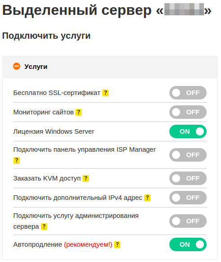Turn off the Автопродление switch
The image size is (221, 262).
click(188, 244)
